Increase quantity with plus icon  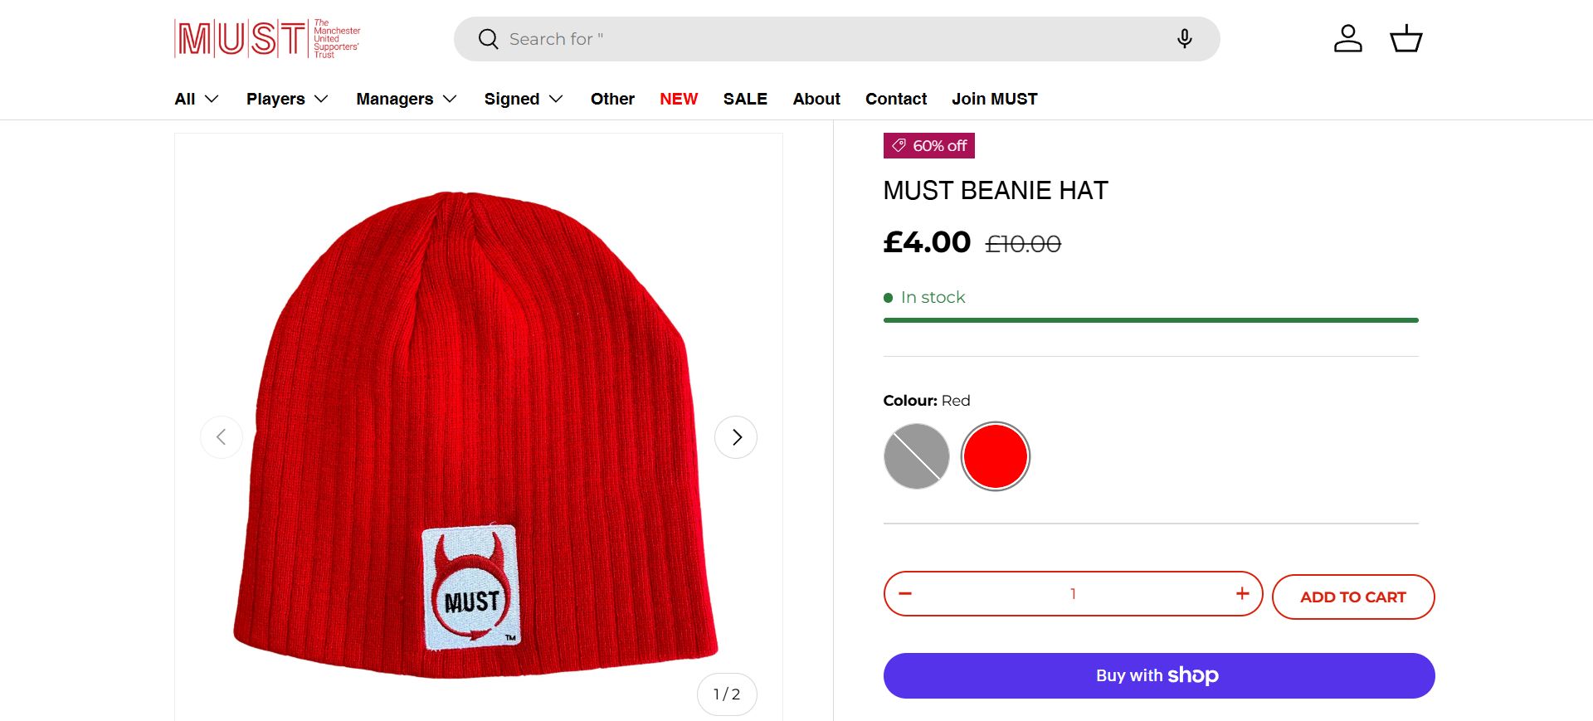(1242, 593)
